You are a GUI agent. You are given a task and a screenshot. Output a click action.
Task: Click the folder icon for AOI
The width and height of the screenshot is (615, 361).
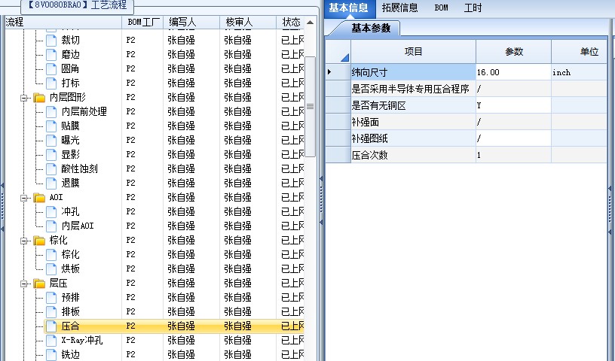coord(39,198)
